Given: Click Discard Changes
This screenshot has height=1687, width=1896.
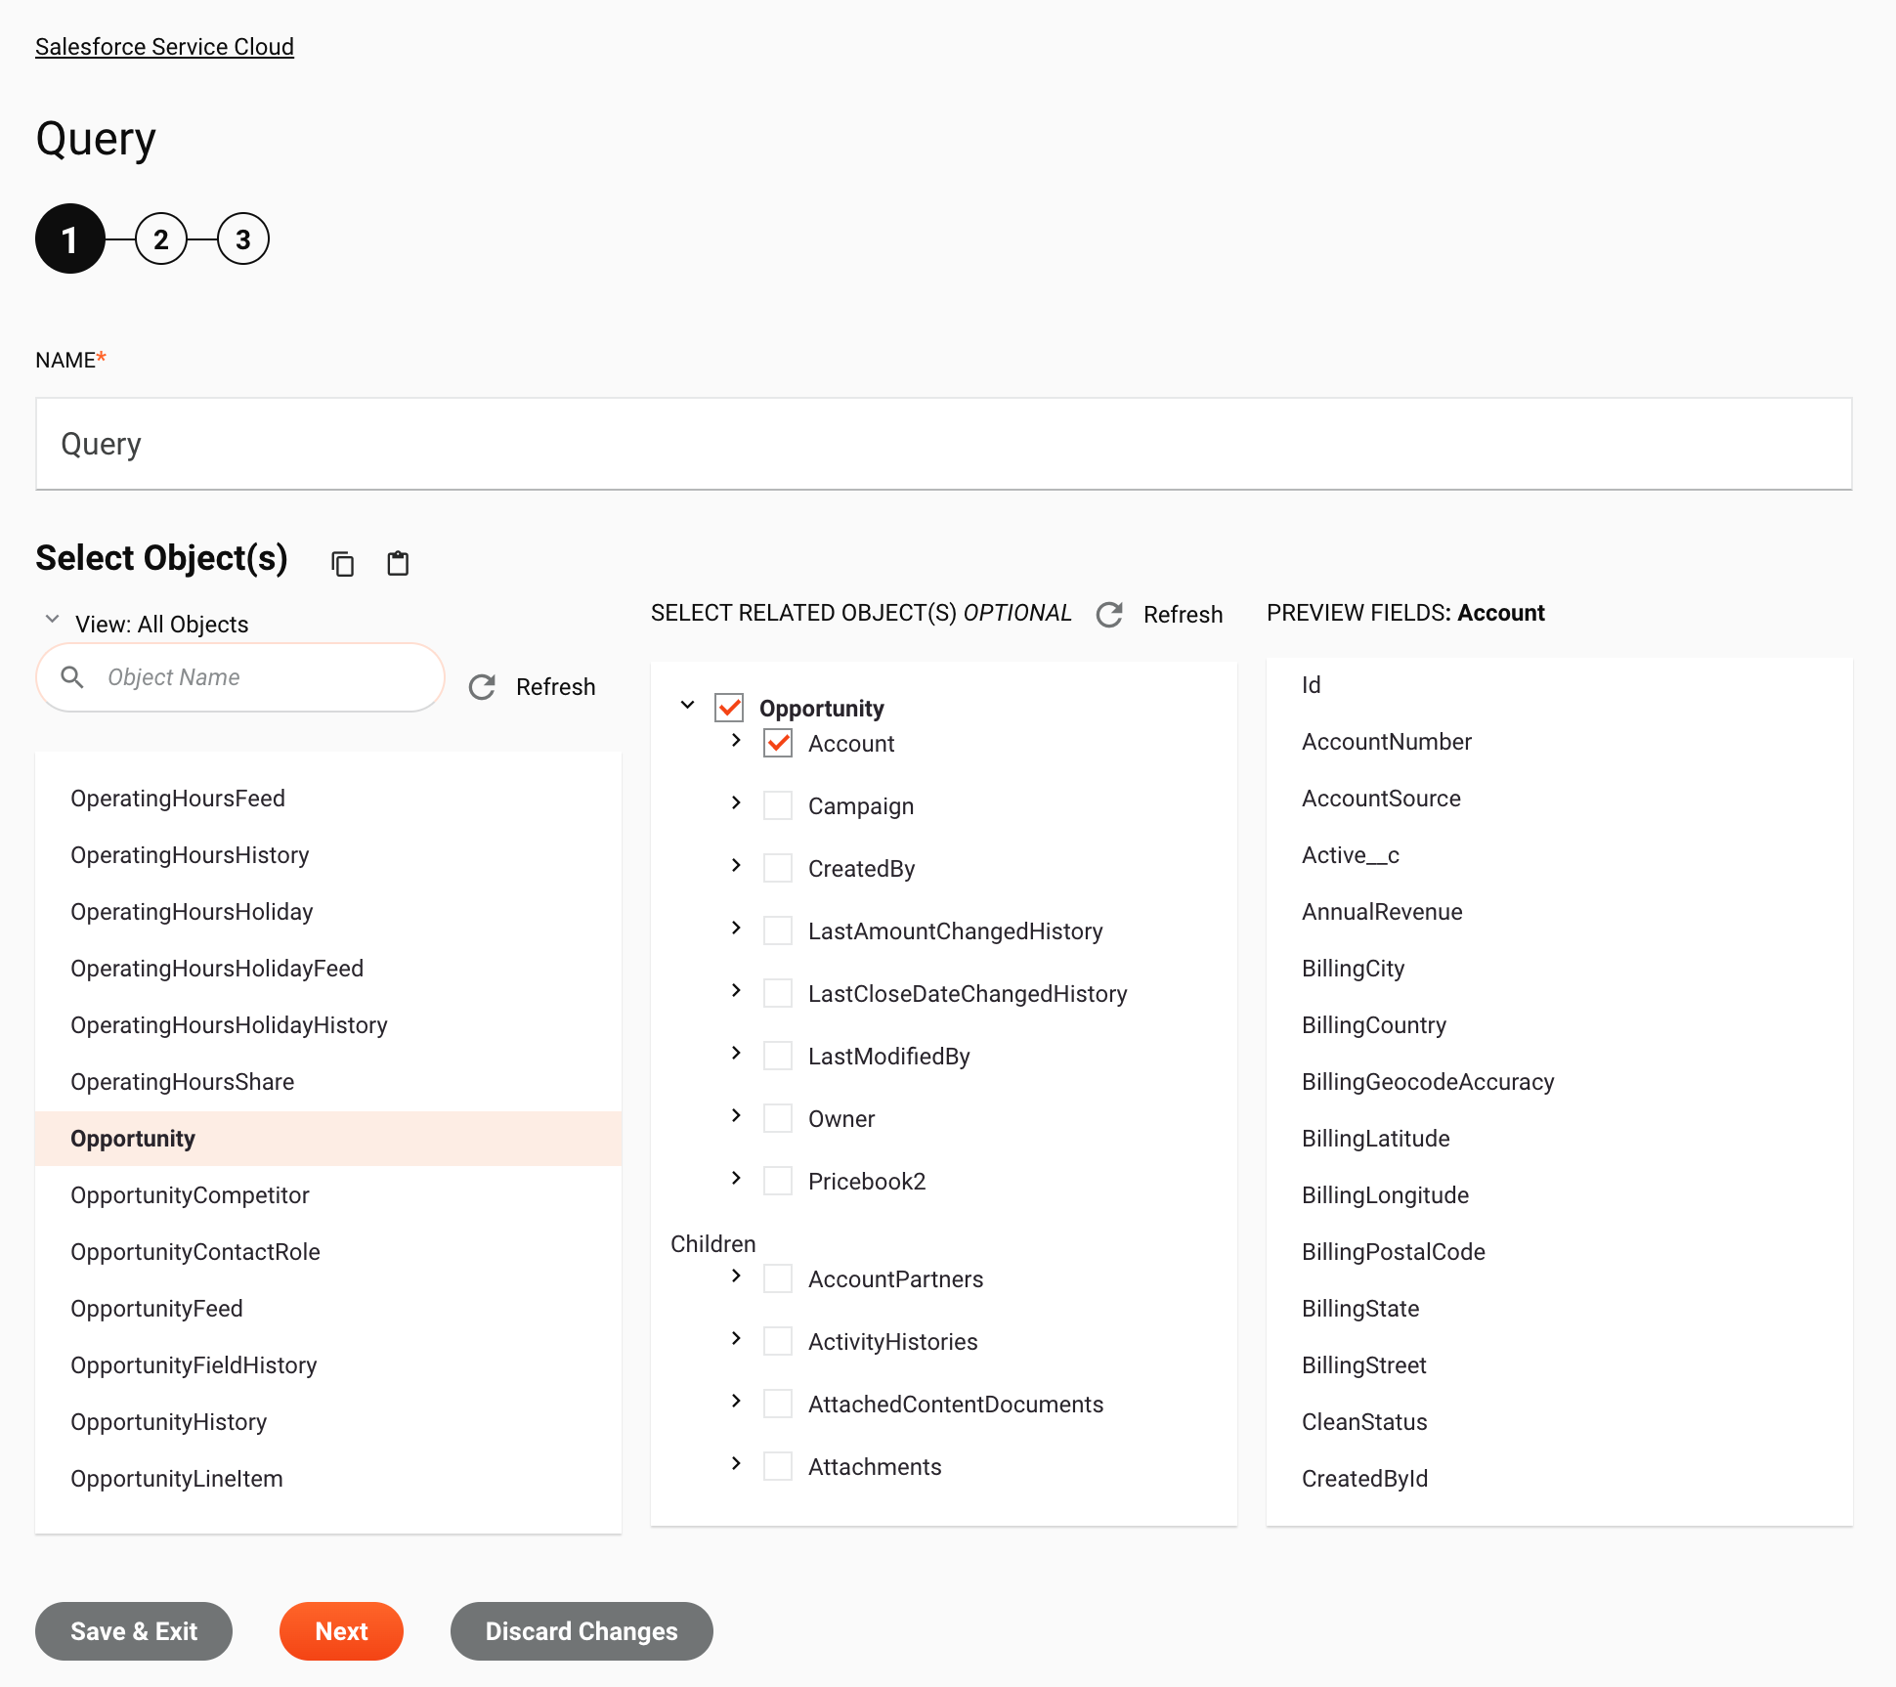Looking at the screenshot, I should (x=582, y=1631).
